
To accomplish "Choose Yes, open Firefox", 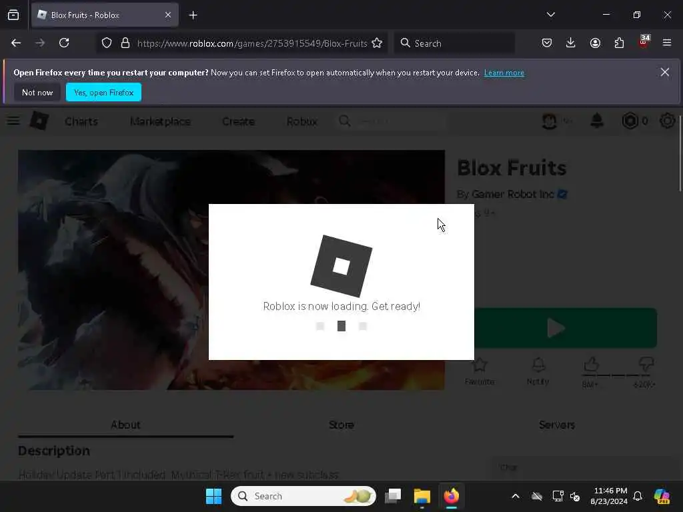I will [103, 92].
